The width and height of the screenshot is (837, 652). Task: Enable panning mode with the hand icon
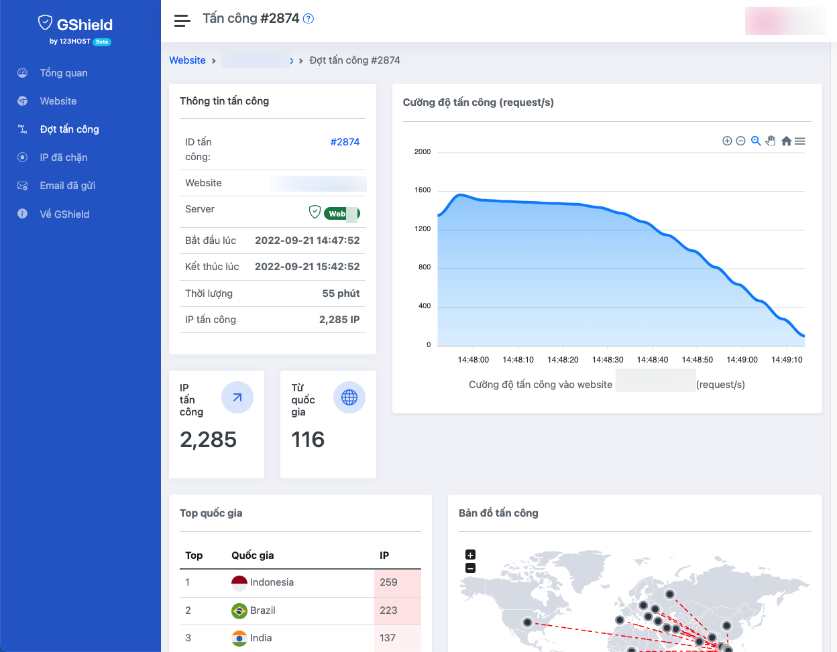[770, 141]
